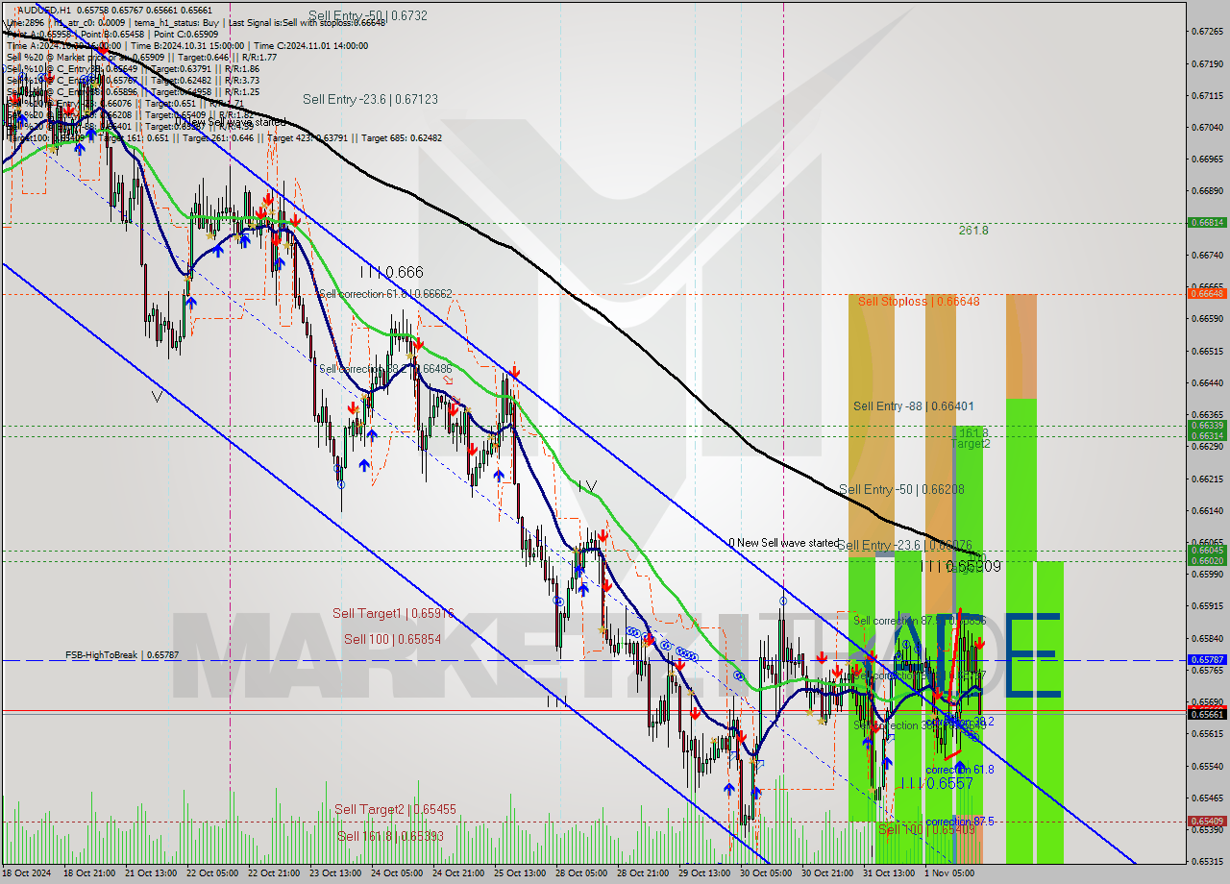The image size is (1230, 884).
Task: Click the orange 0.66648 price tag
Action: click(x=1206, y=294)
